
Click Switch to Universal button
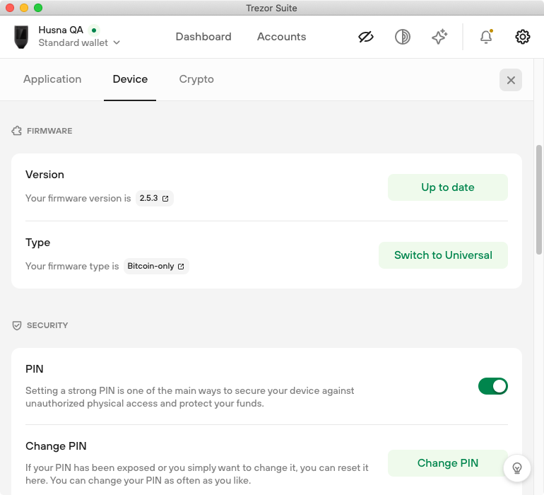click(443, 255)
